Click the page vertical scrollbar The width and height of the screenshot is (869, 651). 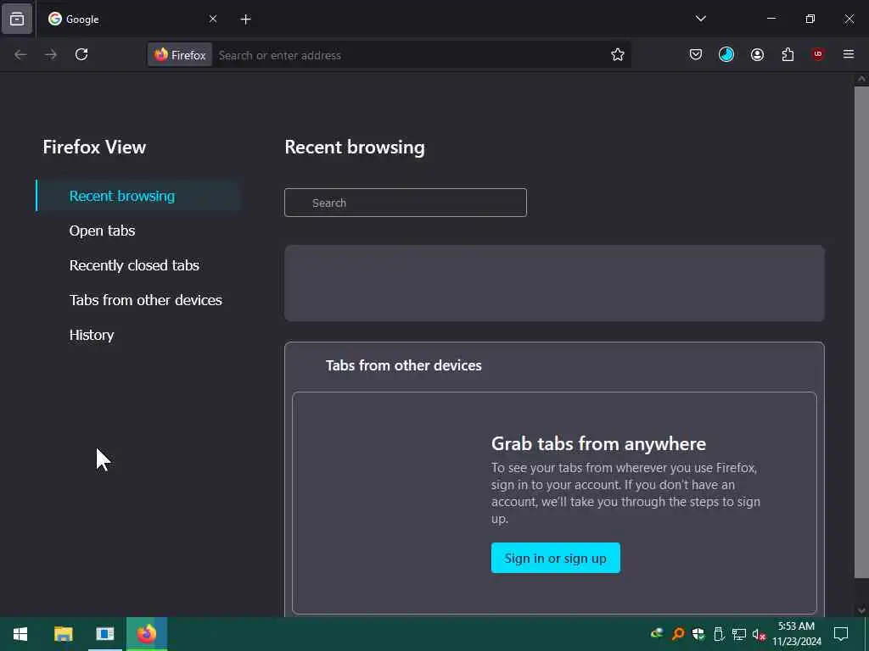(x=861, y=332)
